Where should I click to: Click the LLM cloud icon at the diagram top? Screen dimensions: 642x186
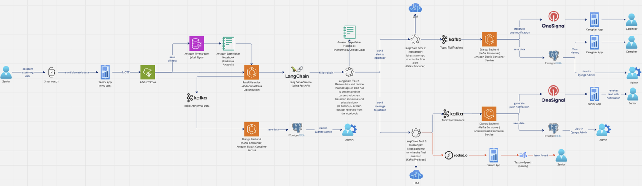point(415,8)
